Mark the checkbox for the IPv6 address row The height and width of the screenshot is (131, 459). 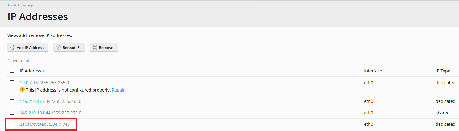(12, 124)
